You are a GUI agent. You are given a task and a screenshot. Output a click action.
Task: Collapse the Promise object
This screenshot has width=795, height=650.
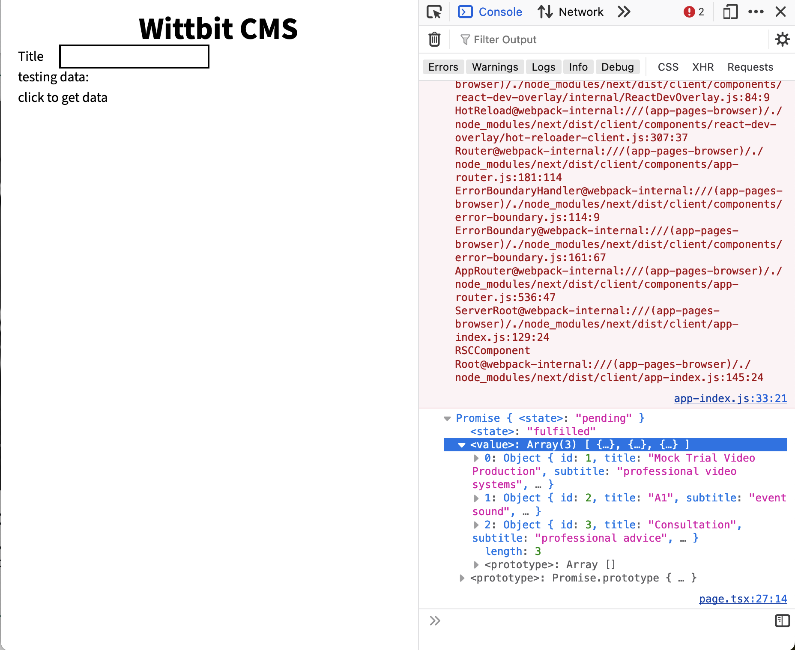(x=447, y=418)
